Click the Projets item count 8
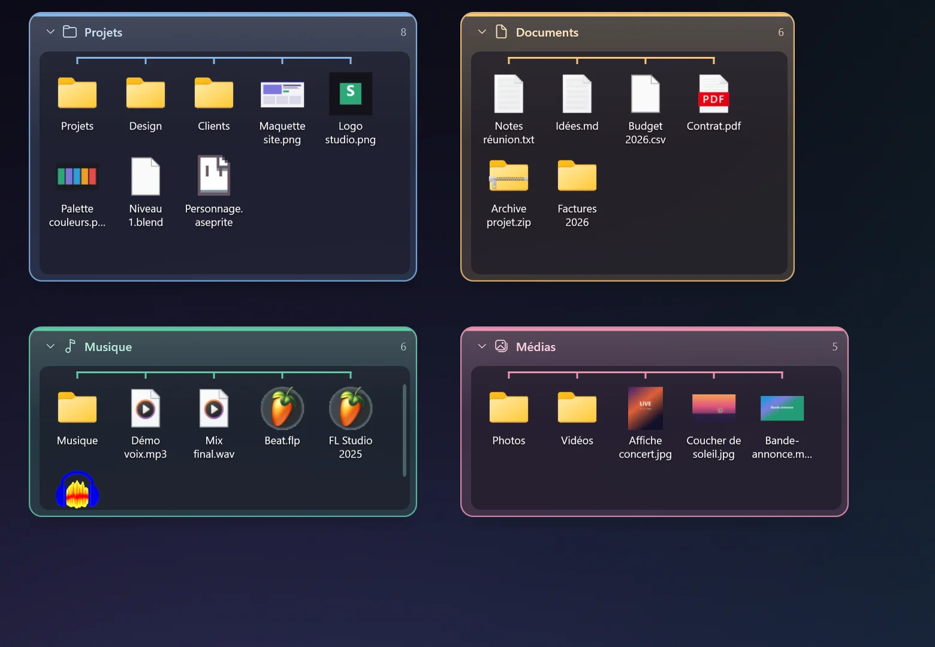 tap(403, 32)
